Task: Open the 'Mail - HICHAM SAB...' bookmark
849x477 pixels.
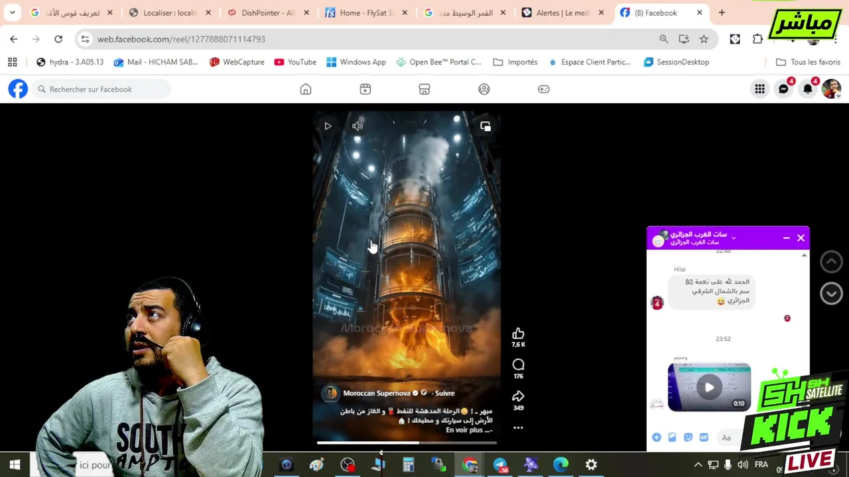Action: 155,62
